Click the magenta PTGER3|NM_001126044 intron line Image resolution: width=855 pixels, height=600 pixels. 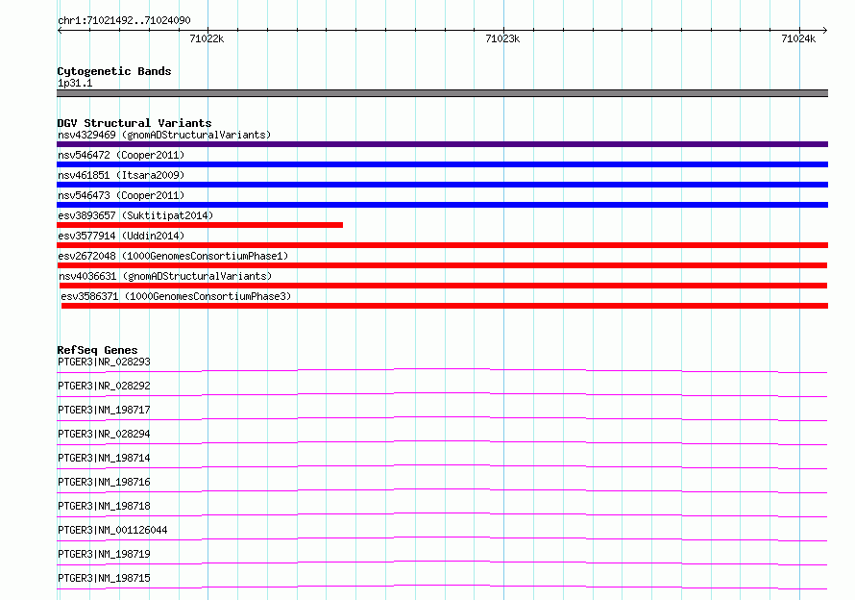pos(442,539)
